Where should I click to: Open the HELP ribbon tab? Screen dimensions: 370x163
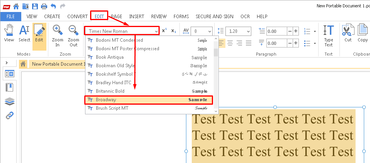(x=262, y=17)
